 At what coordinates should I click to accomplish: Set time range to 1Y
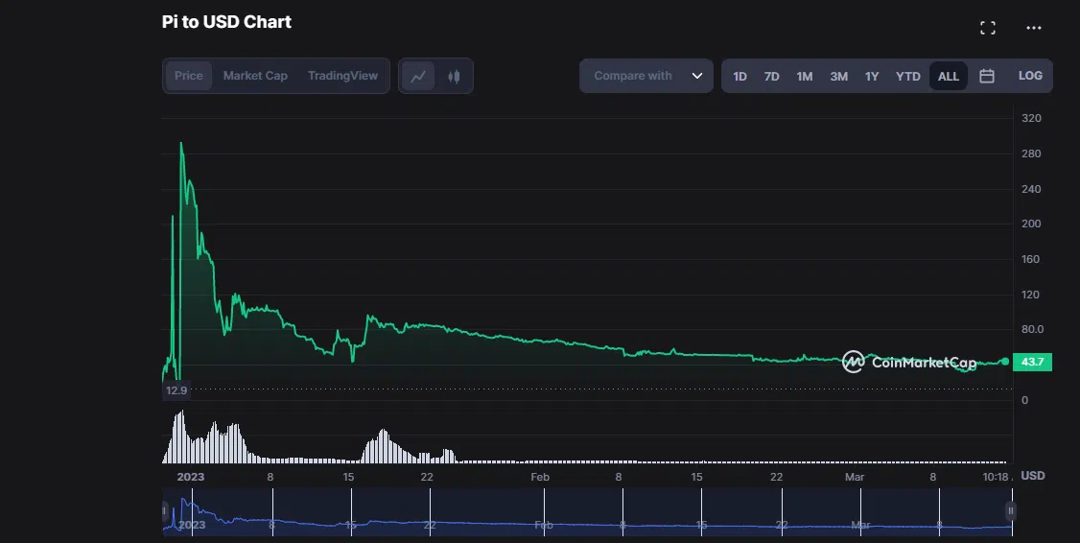872,77
